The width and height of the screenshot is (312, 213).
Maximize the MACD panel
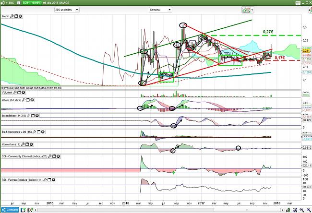pos(28,100)
